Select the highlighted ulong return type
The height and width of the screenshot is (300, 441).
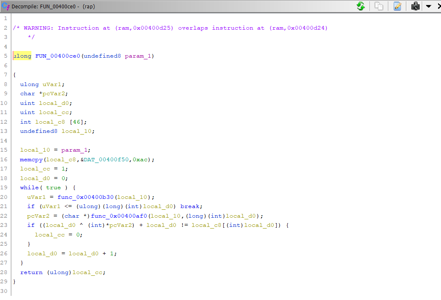click(x=23, y=56)
